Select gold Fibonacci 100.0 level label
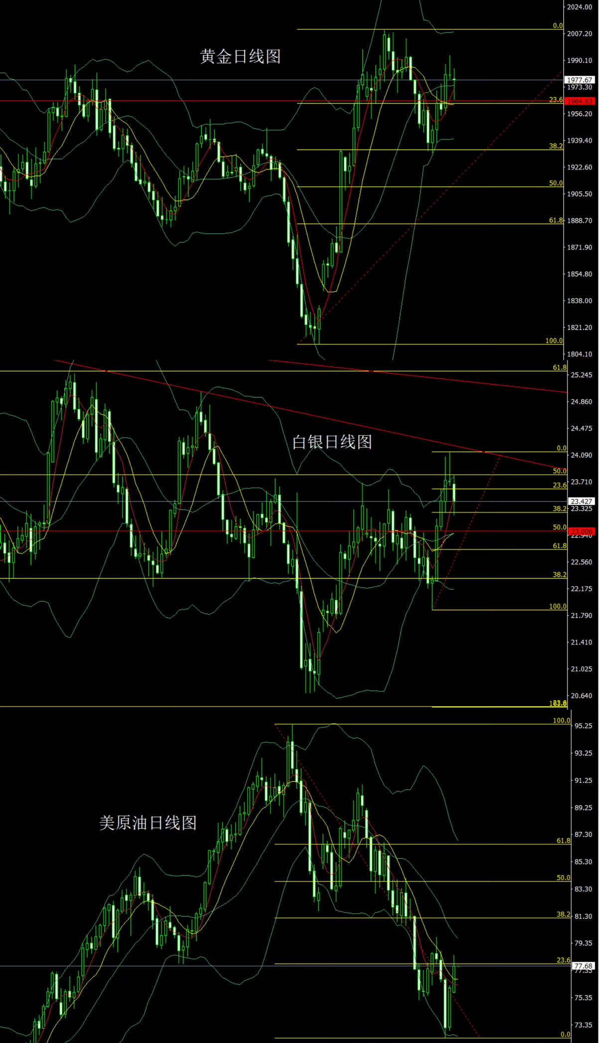 click(x=554, y=341)
